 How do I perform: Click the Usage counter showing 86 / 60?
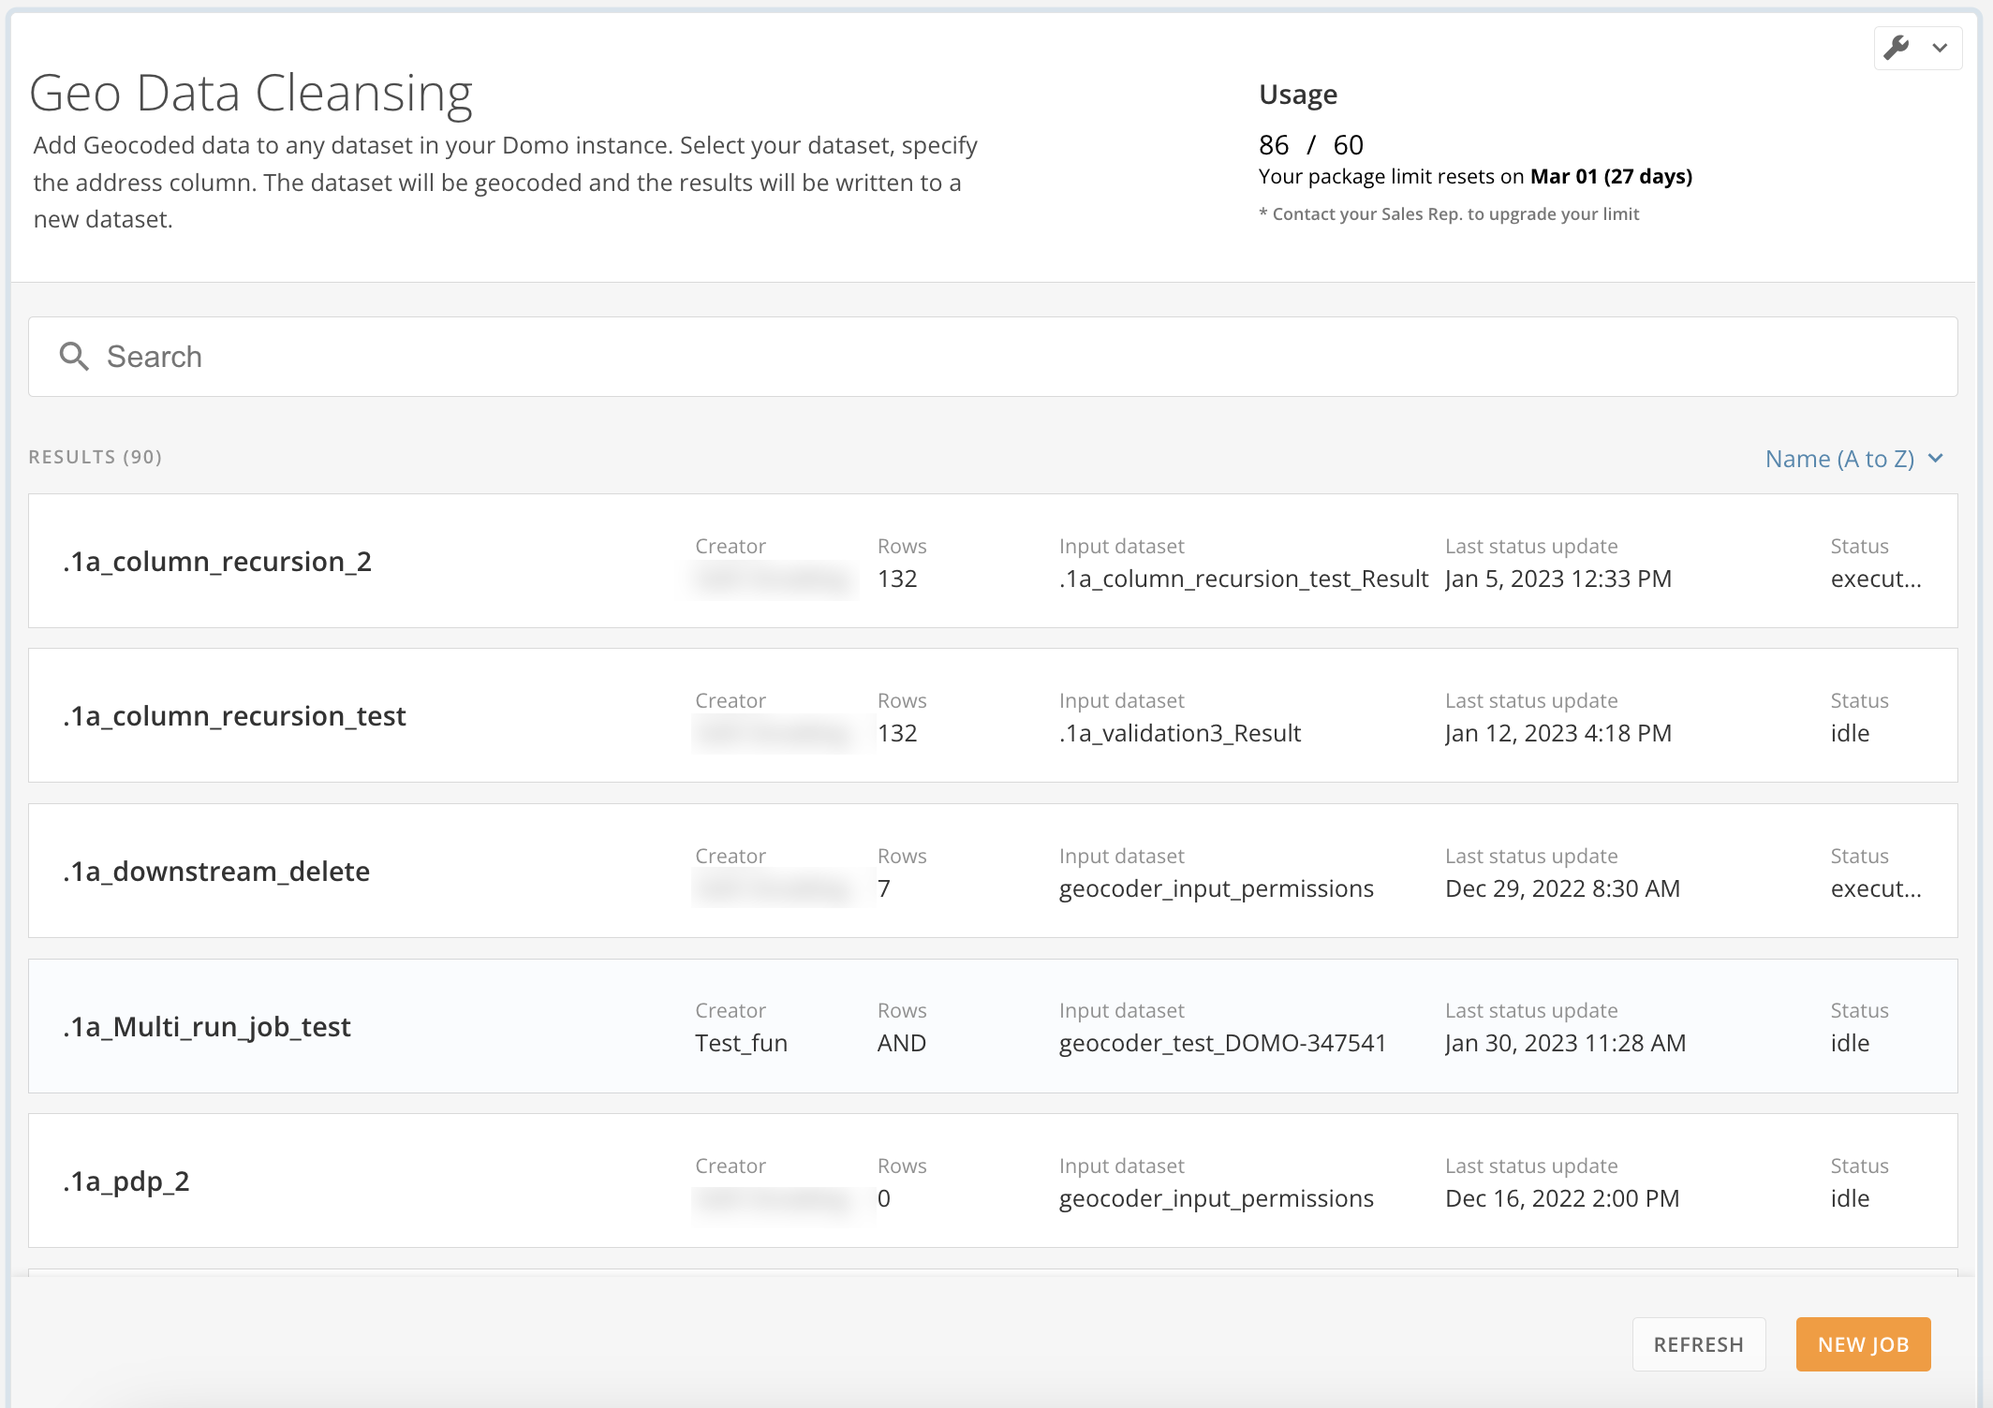[x=1311, y=145]
